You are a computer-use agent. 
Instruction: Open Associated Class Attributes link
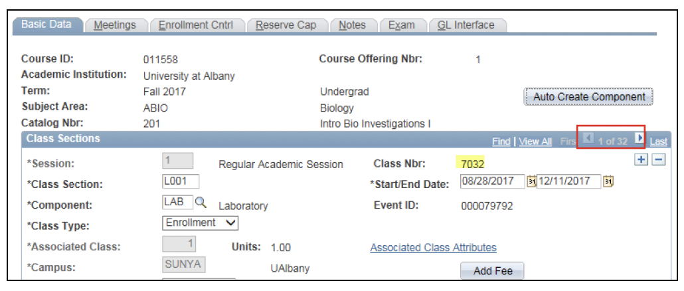click(x=433, y=248)
